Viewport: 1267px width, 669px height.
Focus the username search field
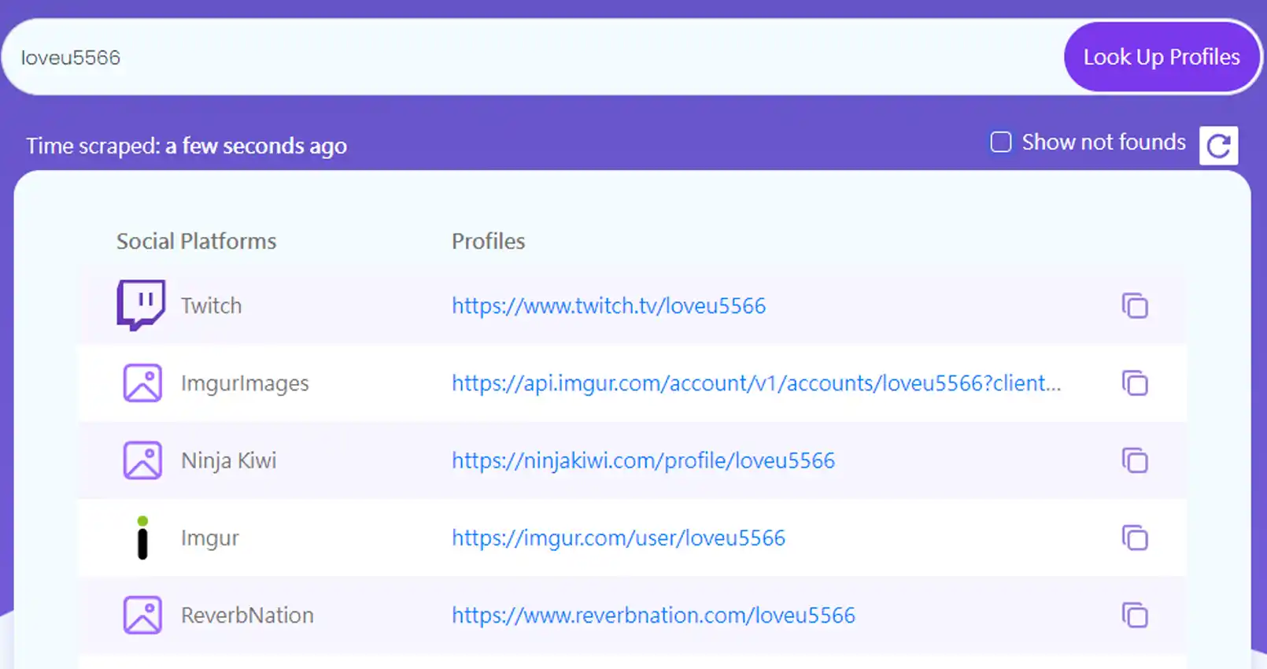tap(535, 57)
